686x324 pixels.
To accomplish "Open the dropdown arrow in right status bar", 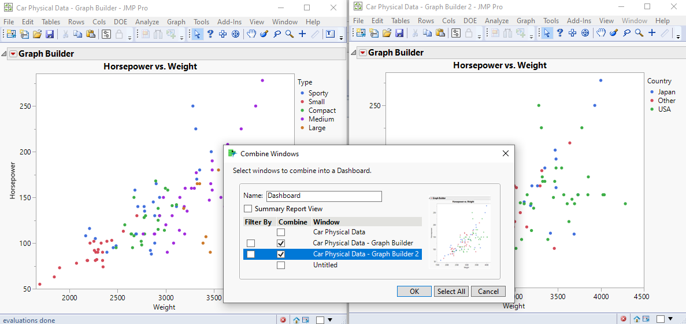I will coord(671,319).
